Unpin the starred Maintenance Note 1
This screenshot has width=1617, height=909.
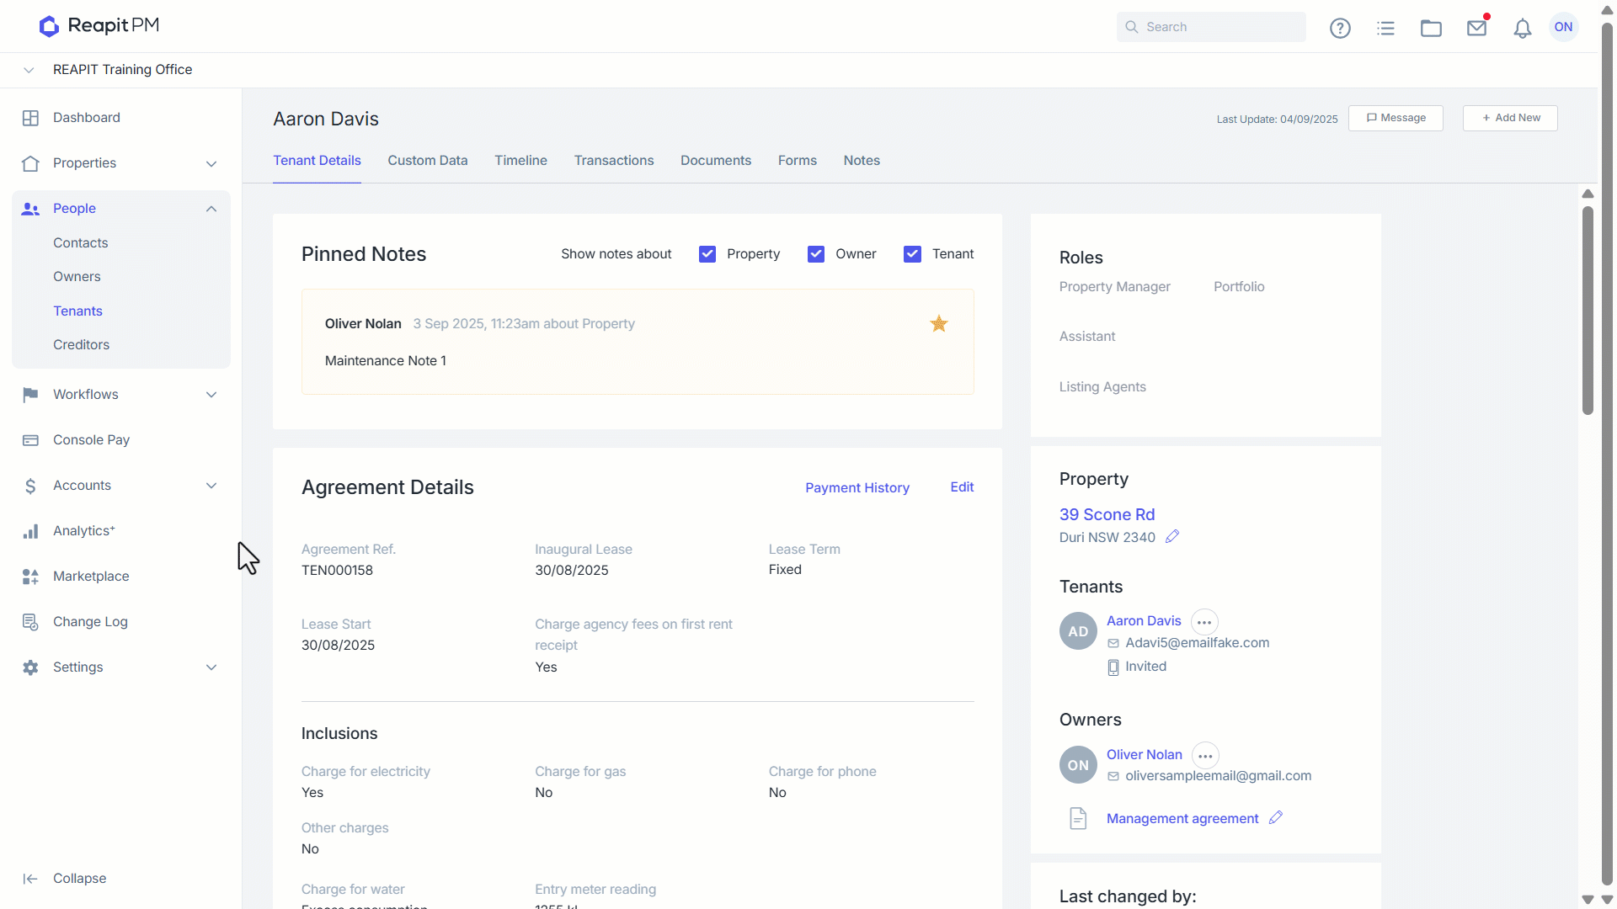point(939,324)
